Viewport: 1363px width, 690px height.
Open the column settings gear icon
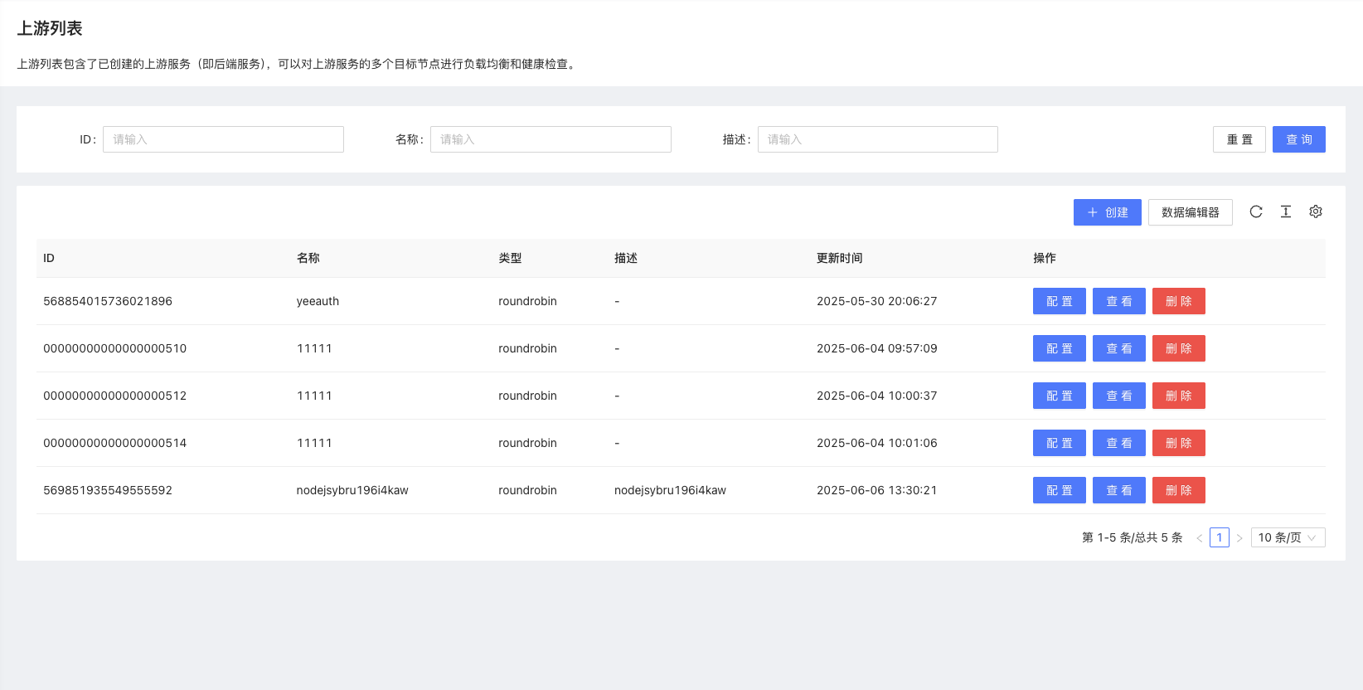click(x=1316, y=211)
